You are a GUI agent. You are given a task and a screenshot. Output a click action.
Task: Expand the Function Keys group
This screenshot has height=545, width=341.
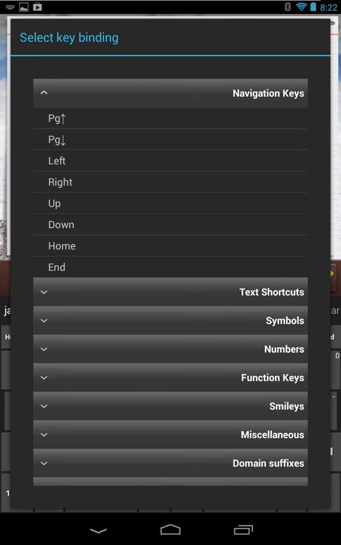pos(170,377)
